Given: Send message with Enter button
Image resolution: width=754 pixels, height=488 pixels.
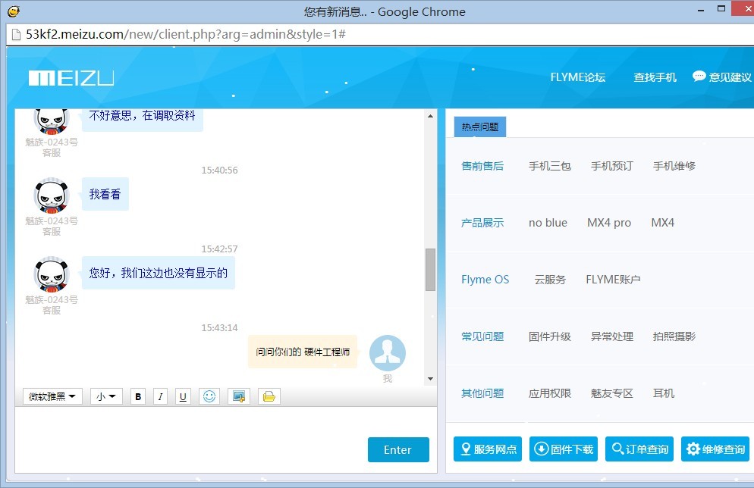Looking at the screenshot, I should pos(398,449).
